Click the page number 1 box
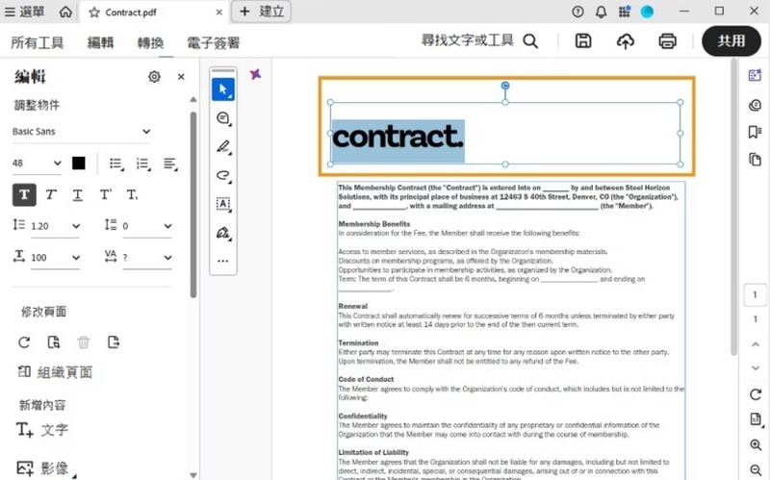 click(755, 295)
